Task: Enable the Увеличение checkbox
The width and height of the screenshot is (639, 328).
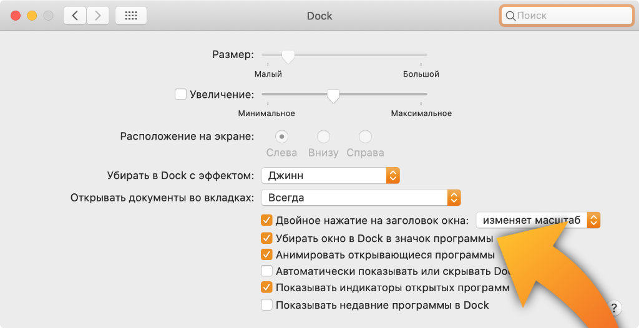Action: [180, 94]
